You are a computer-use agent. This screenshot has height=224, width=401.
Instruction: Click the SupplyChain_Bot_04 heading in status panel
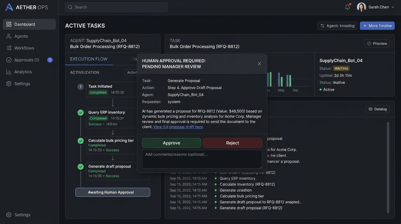click(x=341, y=60)
